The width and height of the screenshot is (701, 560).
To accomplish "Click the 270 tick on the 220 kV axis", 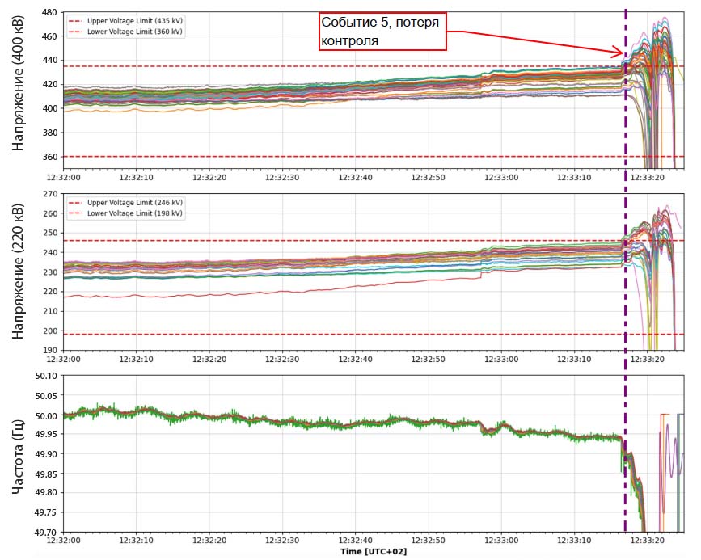I will point(49,194).
